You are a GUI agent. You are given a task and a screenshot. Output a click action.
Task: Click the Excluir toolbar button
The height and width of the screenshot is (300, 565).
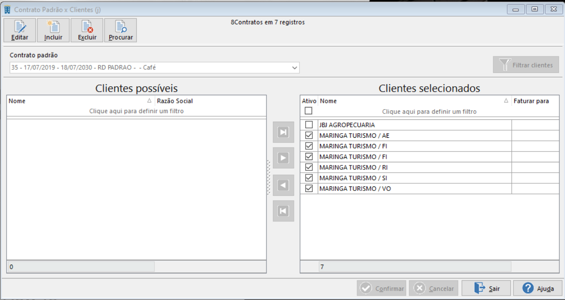click(x=87, y=30)
